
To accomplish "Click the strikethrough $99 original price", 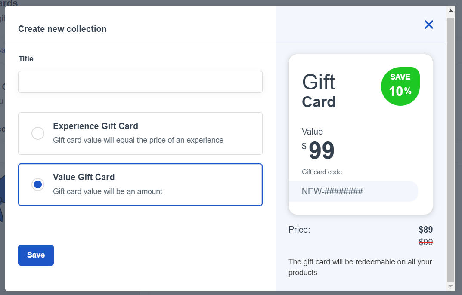I will coord(426,241).
